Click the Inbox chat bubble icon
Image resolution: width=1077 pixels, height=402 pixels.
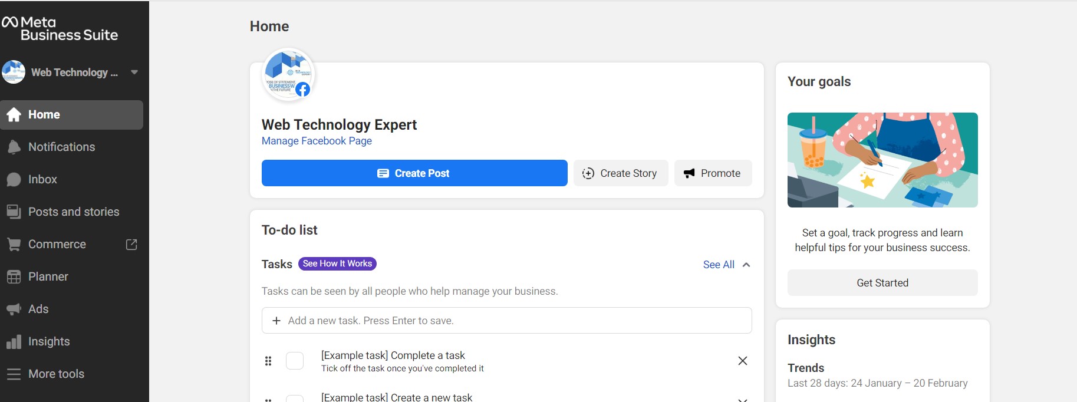[x=14, y=179]
